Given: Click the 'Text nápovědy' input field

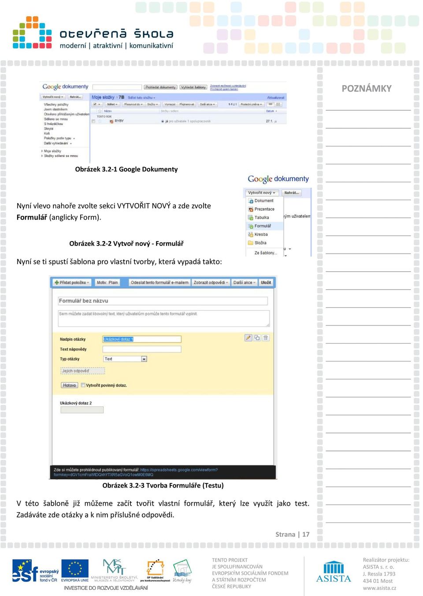Looking at the screenshot, I should [142, 349].
